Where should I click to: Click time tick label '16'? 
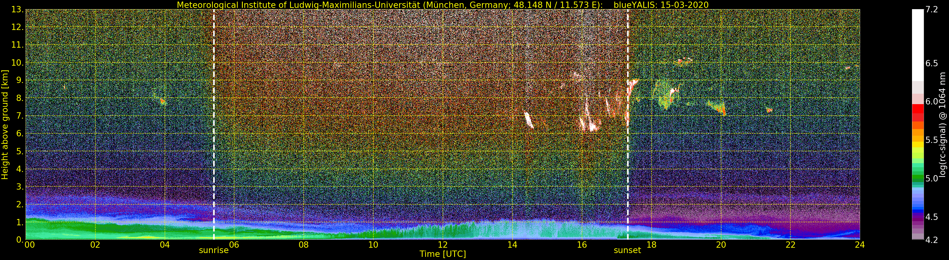point(582,245)
